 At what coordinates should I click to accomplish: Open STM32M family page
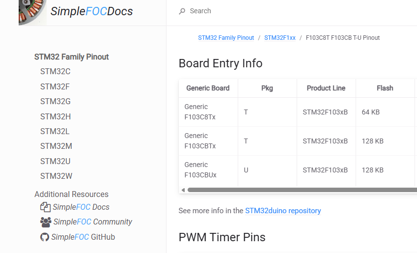coord(56,146)
